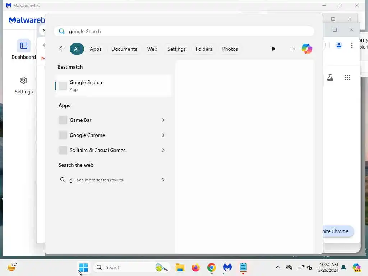Open the clock showing 10:50 AM
This screenshot has height=276, width=368.
pyautogui.click(x=328, y=267)
